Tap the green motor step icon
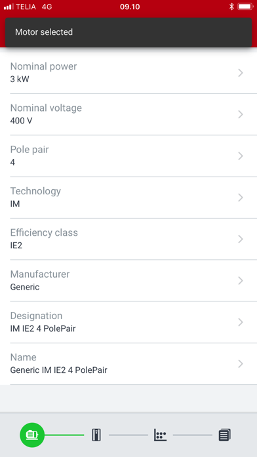The height and width of the screenshot is (457, 257). (x=32, y=435)
